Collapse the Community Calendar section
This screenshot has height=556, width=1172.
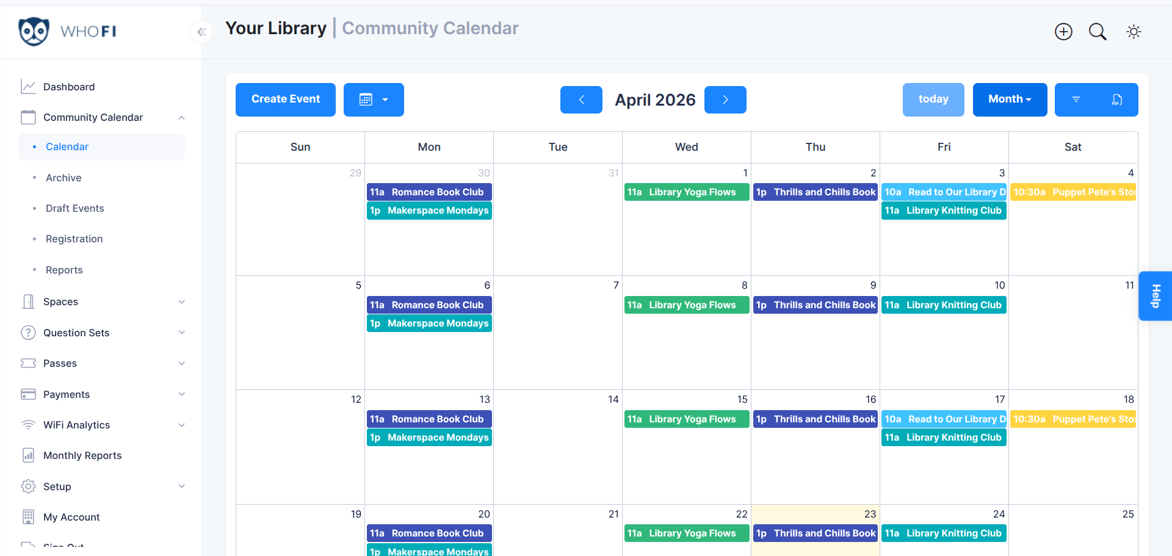(181, 117)
